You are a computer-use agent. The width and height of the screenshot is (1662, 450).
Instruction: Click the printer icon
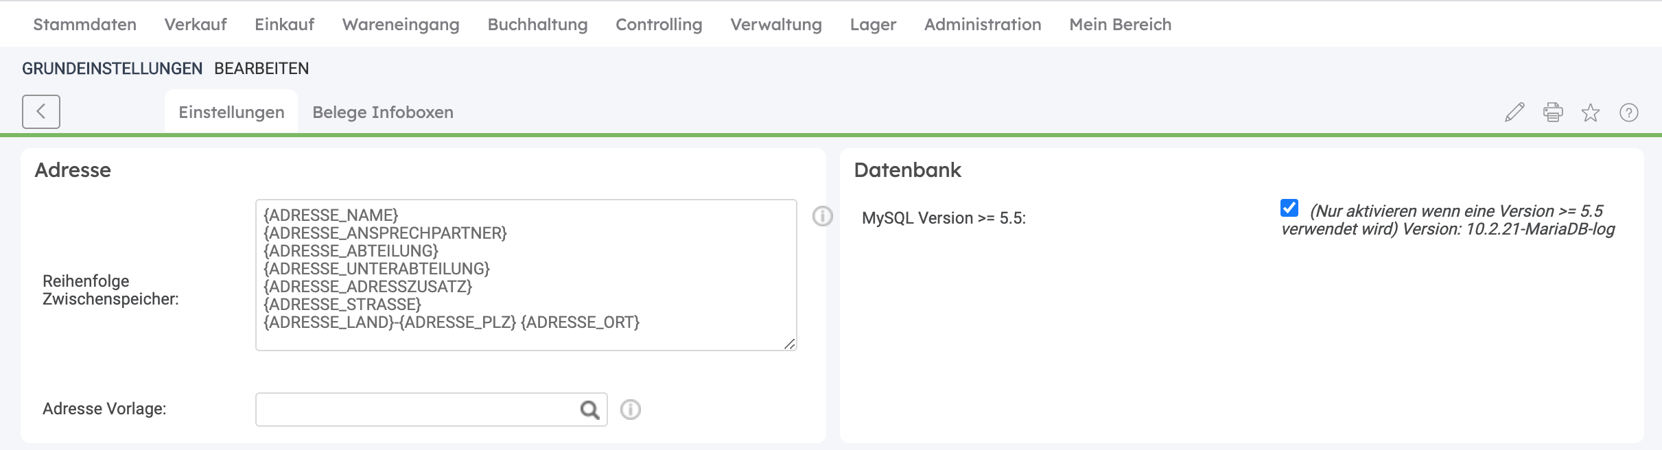click(1553, 113)
